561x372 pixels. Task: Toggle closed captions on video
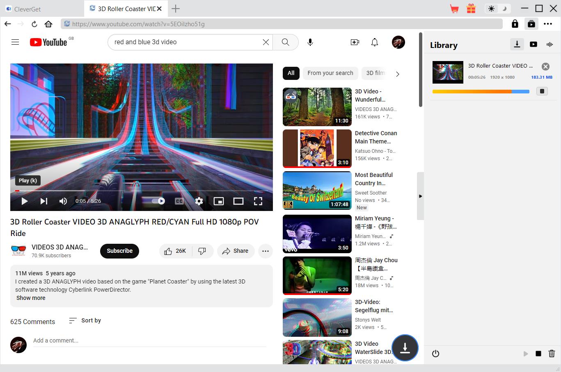pyautogui.click(x=179, y=201)
